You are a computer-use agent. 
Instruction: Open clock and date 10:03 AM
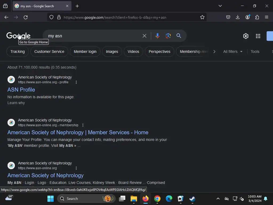coord(255,199)
